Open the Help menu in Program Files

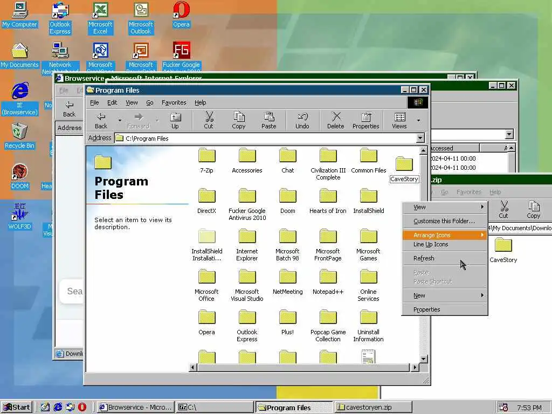pyautogui.click(x=201, y=102)
